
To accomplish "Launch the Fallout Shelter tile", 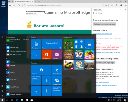I will (79, 65).
